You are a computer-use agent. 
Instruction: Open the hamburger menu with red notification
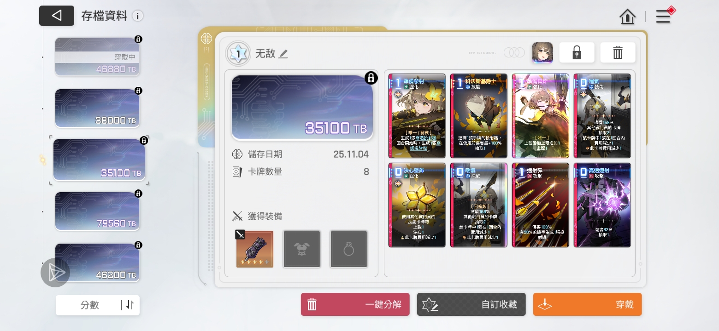point(665,16)
